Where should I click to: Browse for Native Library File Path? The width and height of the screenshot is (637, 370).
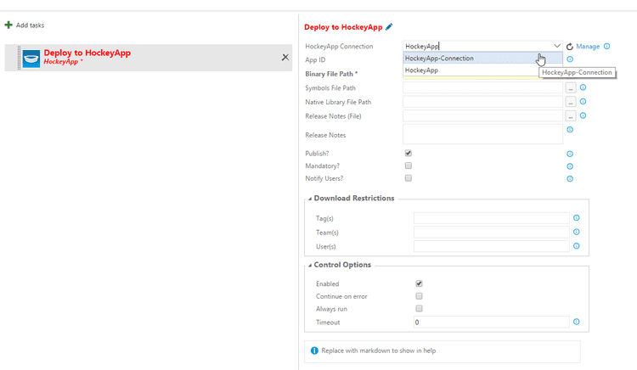pos(571,102)
